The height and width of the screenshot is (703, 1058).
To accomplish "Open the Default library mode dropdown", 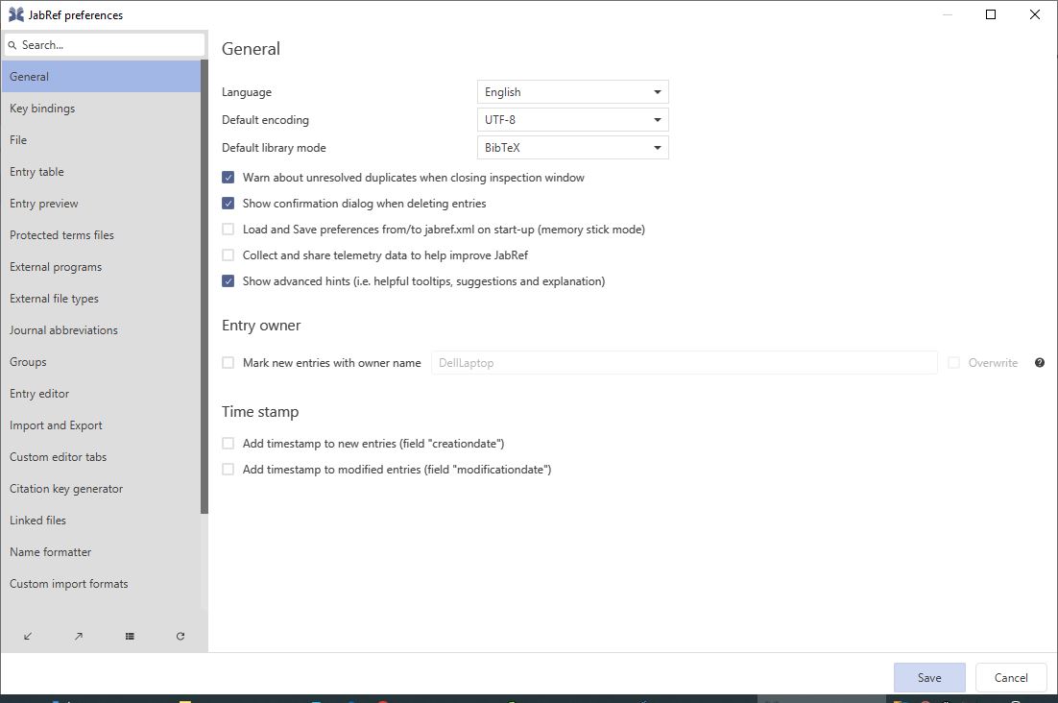I will tap(573, 148).
